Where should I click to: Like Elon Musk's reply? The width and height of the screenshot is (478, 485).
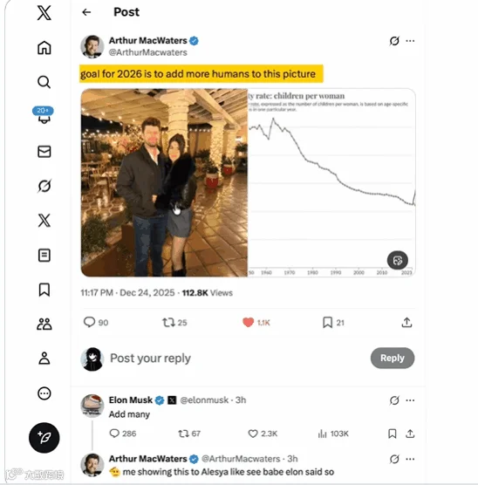[263, 434]
